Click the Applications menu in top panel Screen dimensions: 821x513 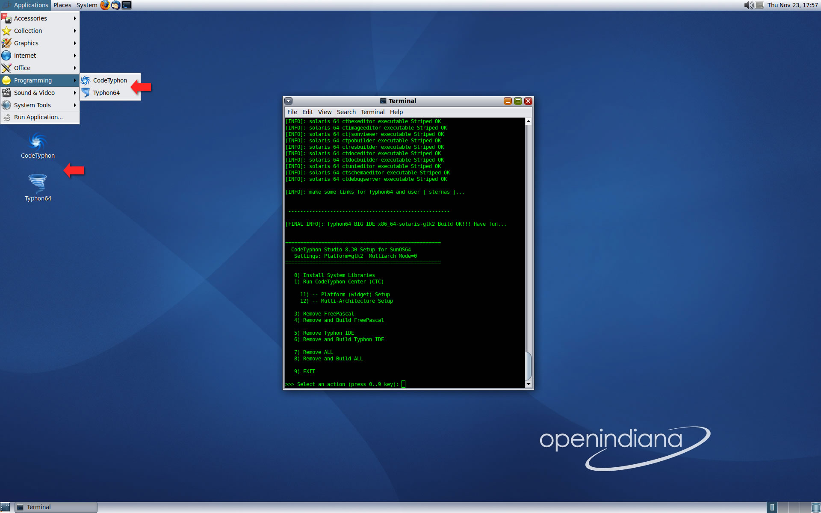pos(26,5)
